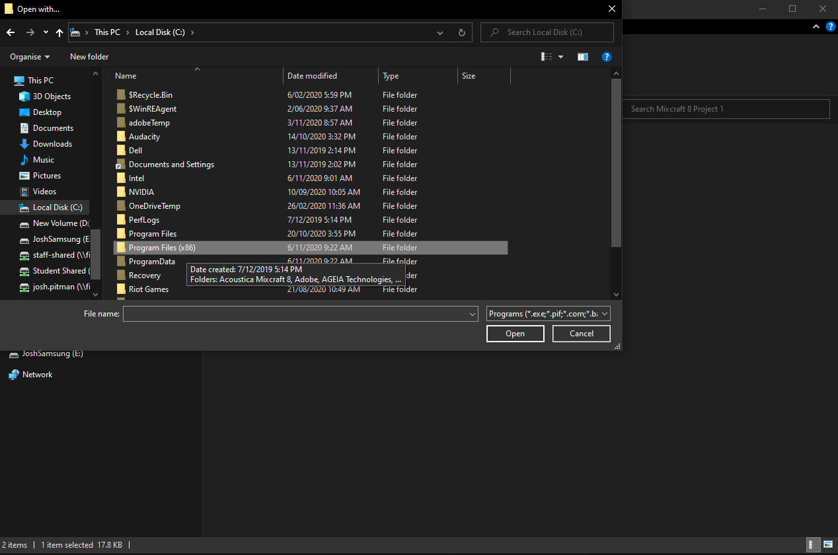Toggle the preview pane icon
This screenshot has width=838, height=555.
[582, 57]
